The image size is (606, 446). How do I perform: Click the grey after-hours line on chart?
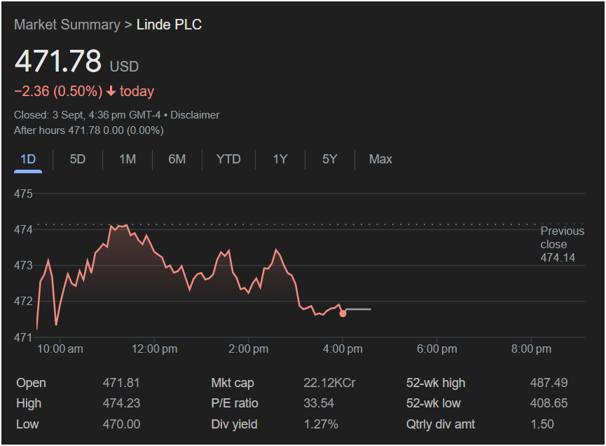(358, 309)
